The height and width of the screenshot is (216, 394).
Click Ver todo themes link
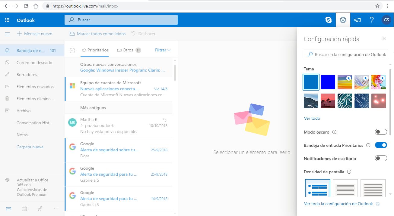(312, 118)
